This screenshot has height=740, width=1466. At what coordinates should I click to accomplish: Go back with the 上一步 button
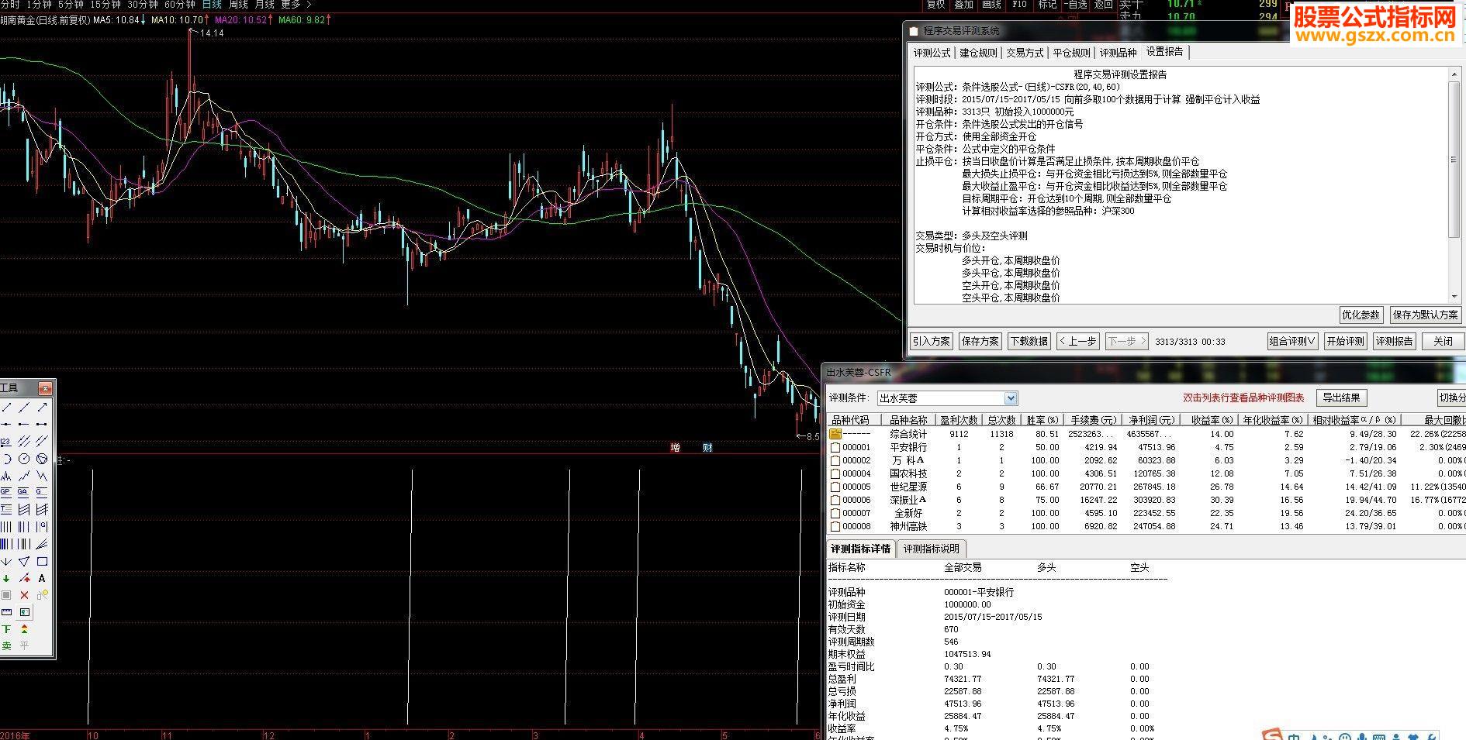pos(1078,341)
